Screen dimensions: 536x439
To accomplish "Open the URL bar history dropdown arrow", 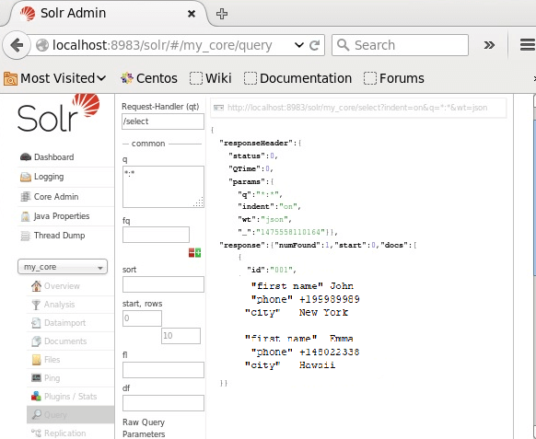I will click(299, 45).
